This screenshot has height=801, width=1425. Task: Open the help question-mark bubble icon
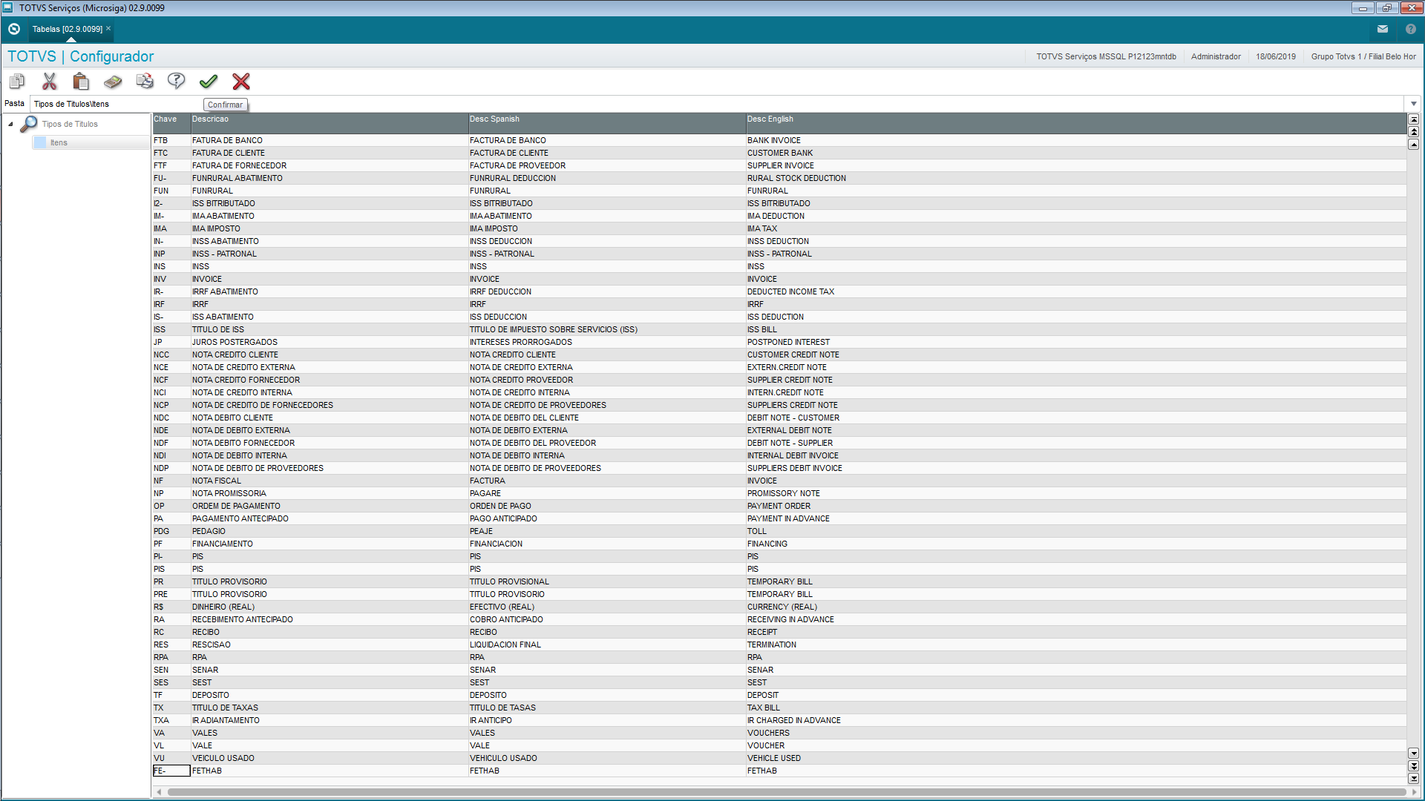[x=176, y=81]
